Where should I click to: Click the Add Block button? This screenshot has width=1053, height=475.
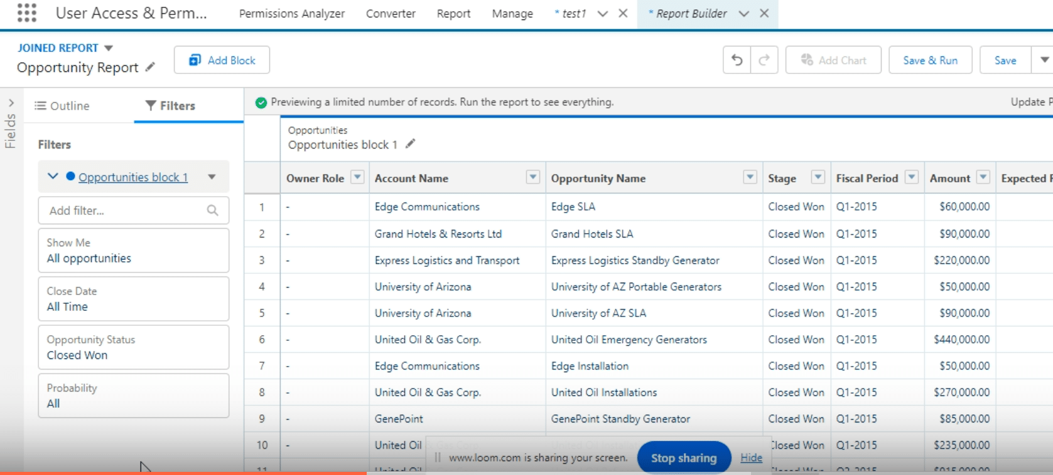tap(222, 60)
